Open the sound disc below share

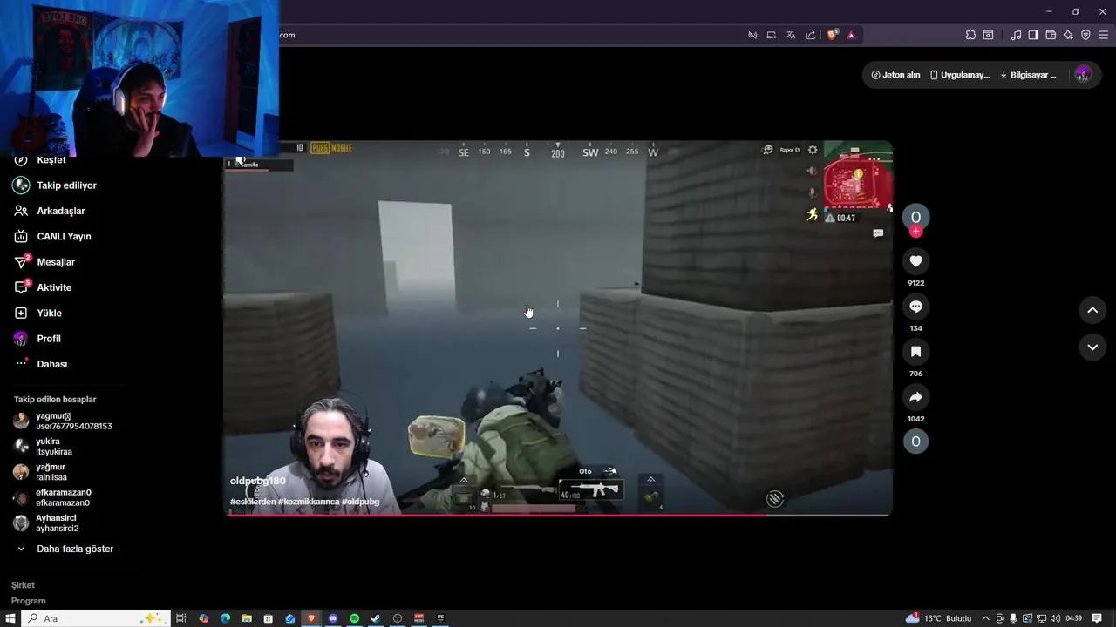(x=915, y=442)
